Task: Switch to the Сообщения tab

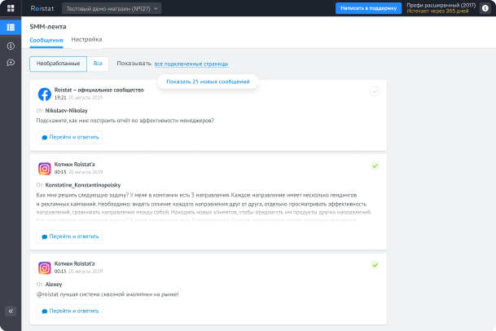Action: click(46, 40)
